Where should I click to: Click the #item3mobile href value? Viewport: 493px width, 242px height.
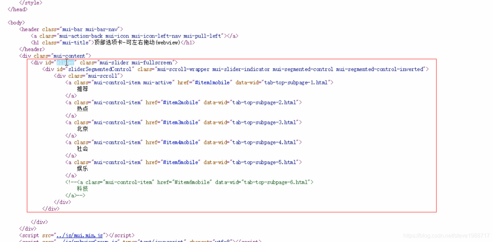tap(180, 122)
